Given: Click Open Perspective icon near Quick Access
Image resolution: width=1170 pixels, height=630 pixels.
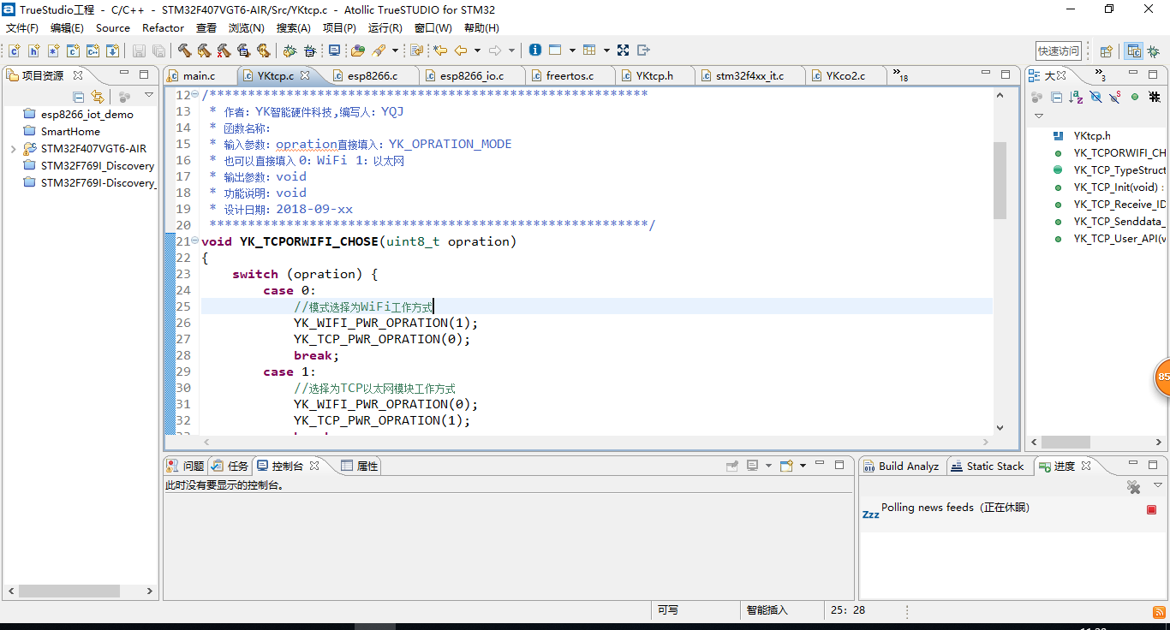Looking at the screenshot, I should point(1106,51).
